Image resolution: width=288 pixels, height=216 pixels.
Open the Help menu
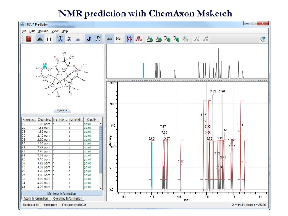click(65, 31)
